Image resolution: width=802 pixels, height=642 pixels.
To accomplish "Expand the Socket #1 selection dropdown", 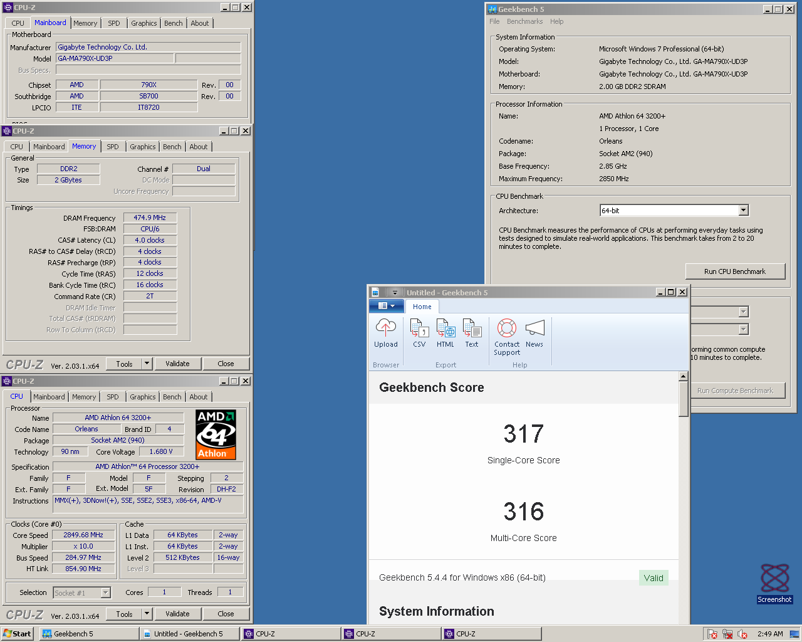I will [106, 592].
